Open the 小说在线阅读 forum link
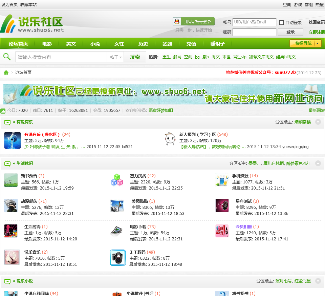 (x=37, y=293)
